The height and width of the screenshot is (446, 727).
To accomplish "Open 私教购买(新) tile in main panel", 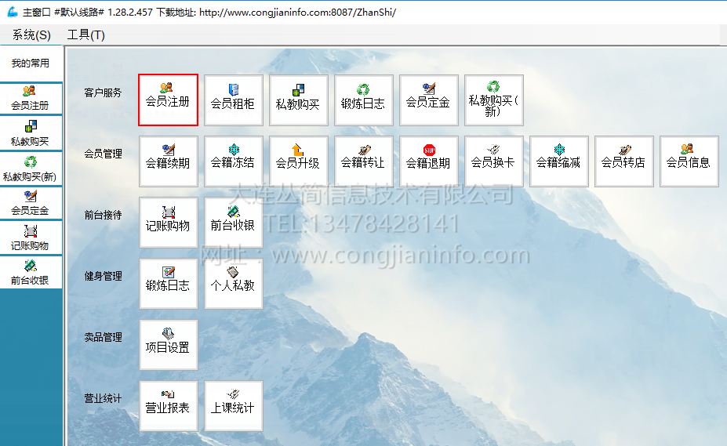I will (x=494, y=100).
